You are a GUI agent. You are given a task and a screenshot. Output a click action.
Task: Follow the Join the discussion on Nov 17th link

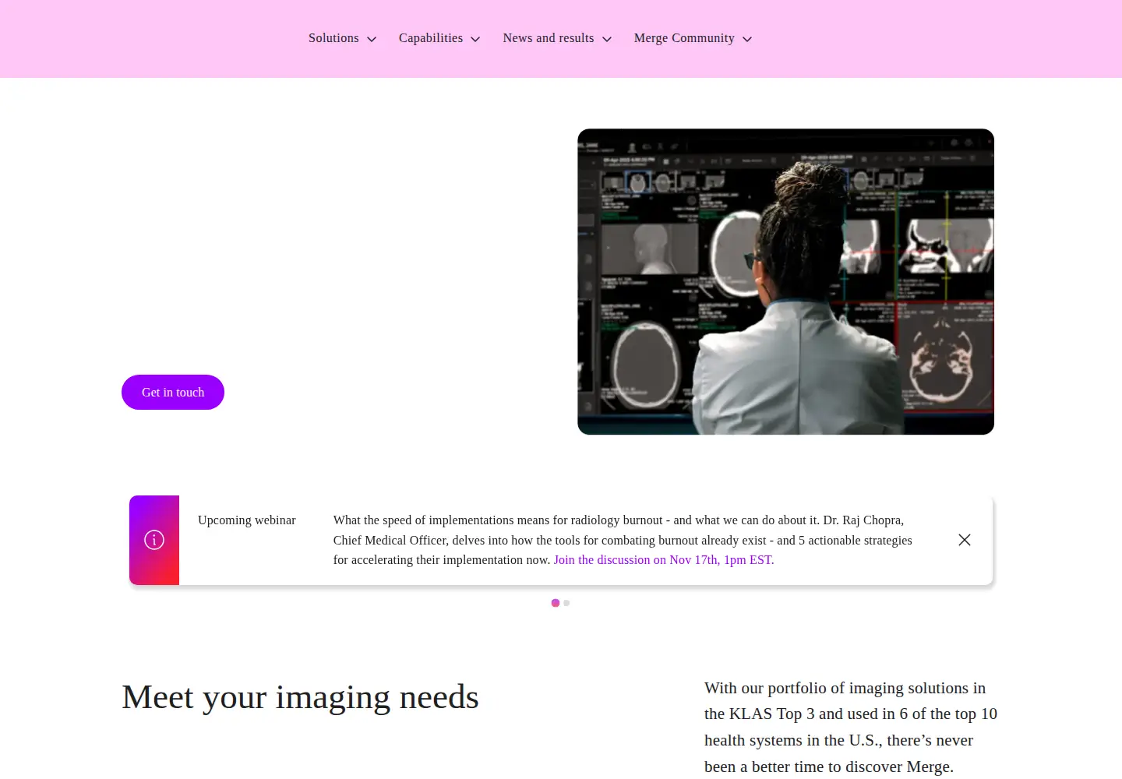click(664, 560)
